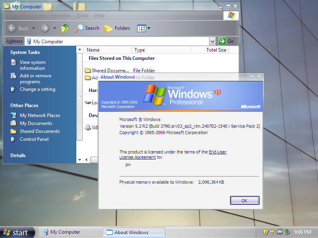Screen dimensions: 318x238
Task: Click the Change a setting icon
Action: (x=14, y=89)
